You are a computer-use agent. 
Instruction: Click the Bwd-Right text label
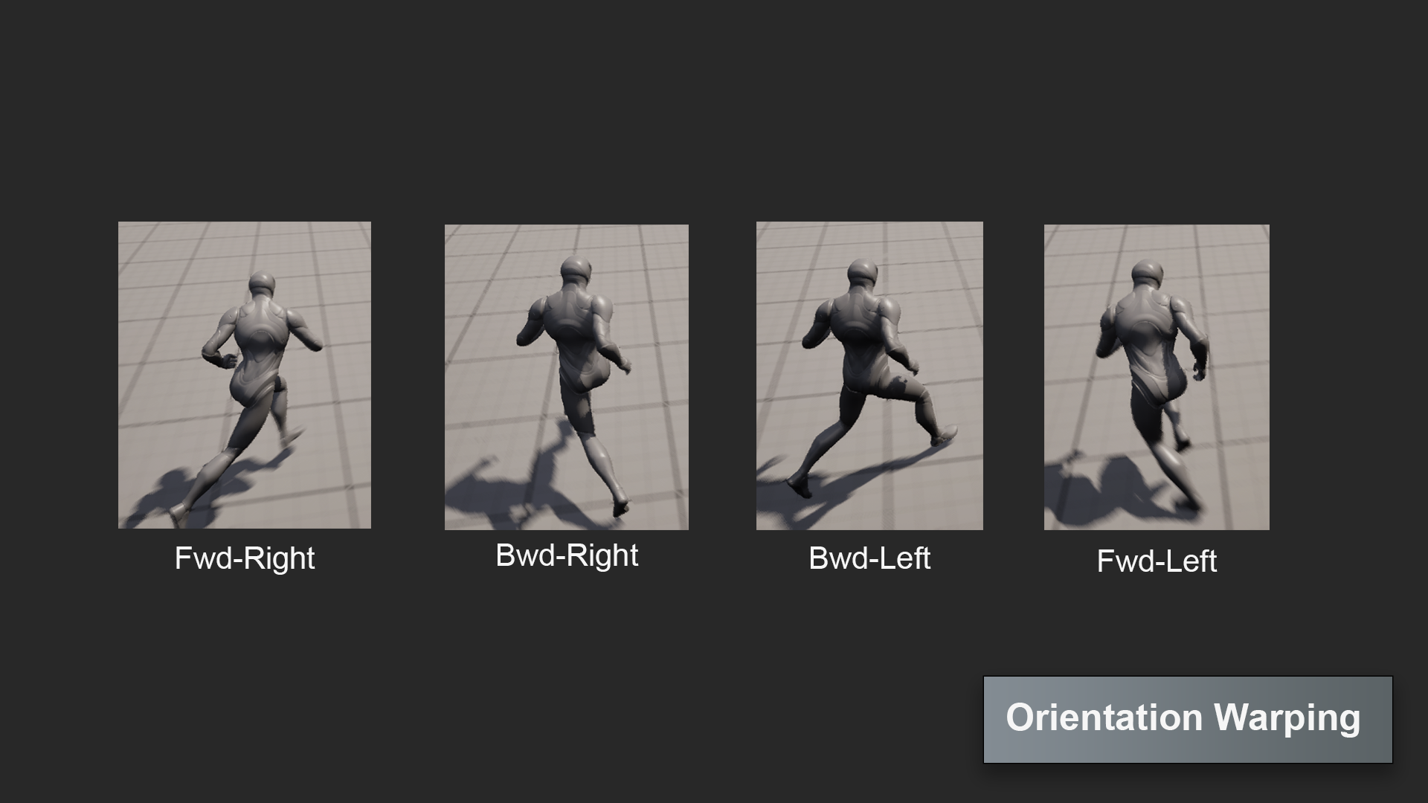567,555
